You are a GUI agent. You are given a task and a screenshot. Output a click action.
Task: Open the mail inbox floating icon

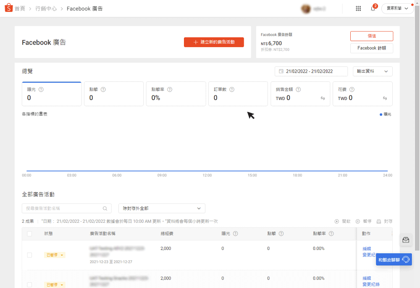tap(406, 240)
